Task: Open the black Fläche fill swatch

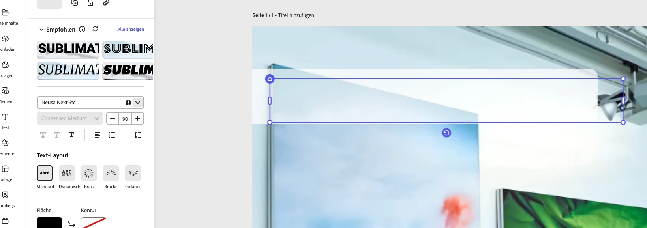Action: pos(49,222)
